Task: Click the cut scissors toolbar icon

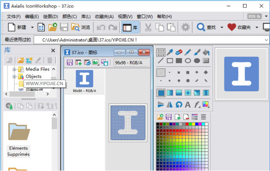Action: pos(148,27)
